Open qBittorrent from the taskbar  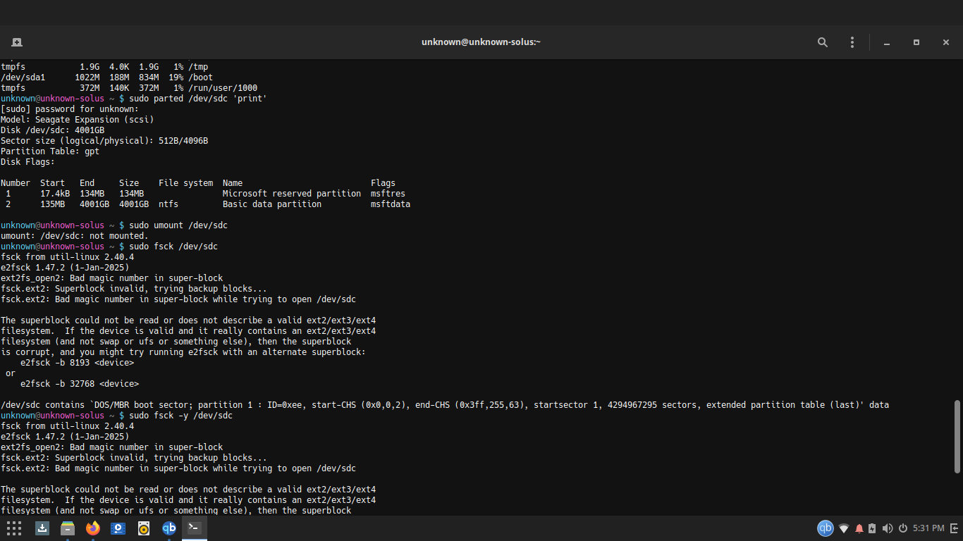(169, 528)
